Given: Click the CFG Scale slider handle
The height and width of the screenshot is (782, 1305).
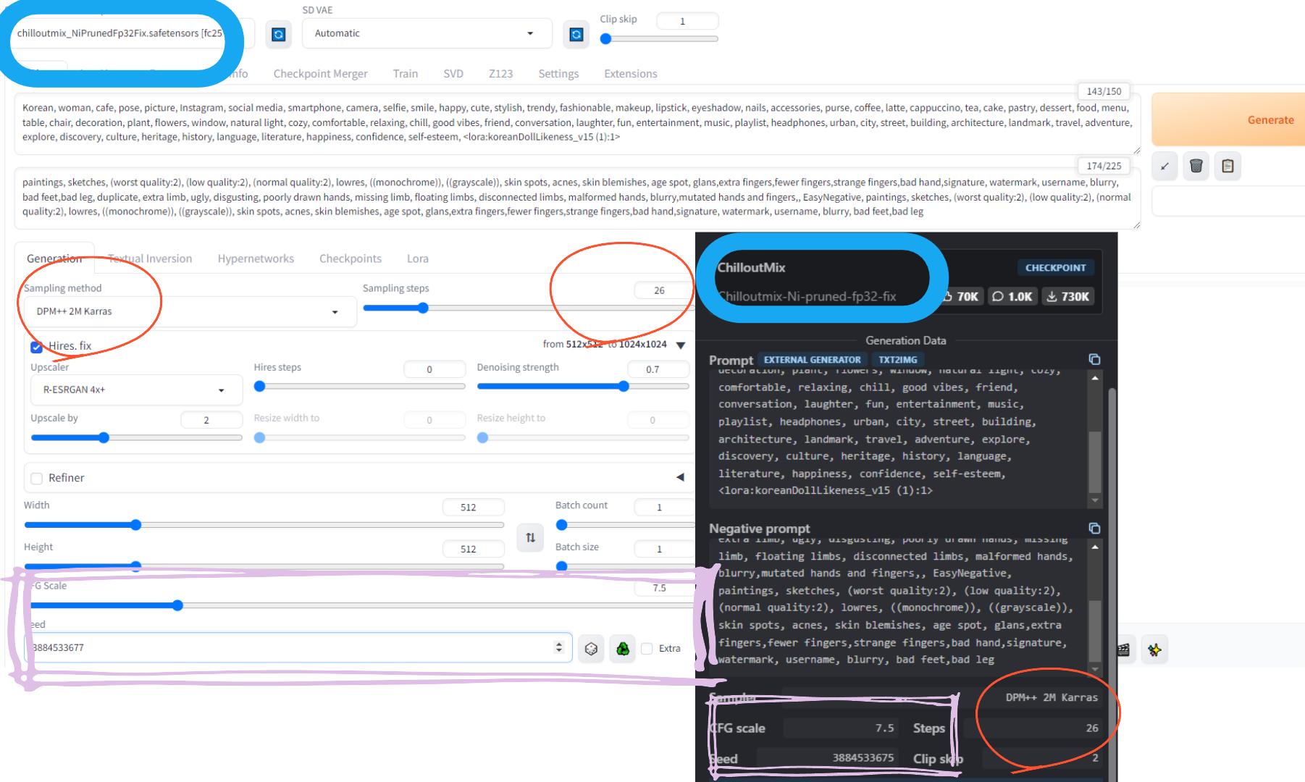Looking at the screenshot, I should [x=177, y=605].
